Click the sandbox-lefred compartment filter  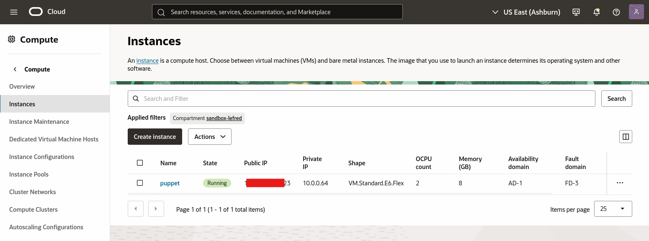224,118
